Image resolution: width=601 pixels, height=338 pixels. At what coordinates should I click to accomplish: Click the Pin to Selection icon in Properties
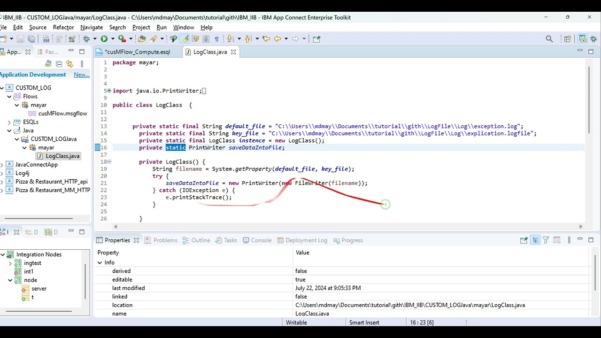click(x=524, y=240)
